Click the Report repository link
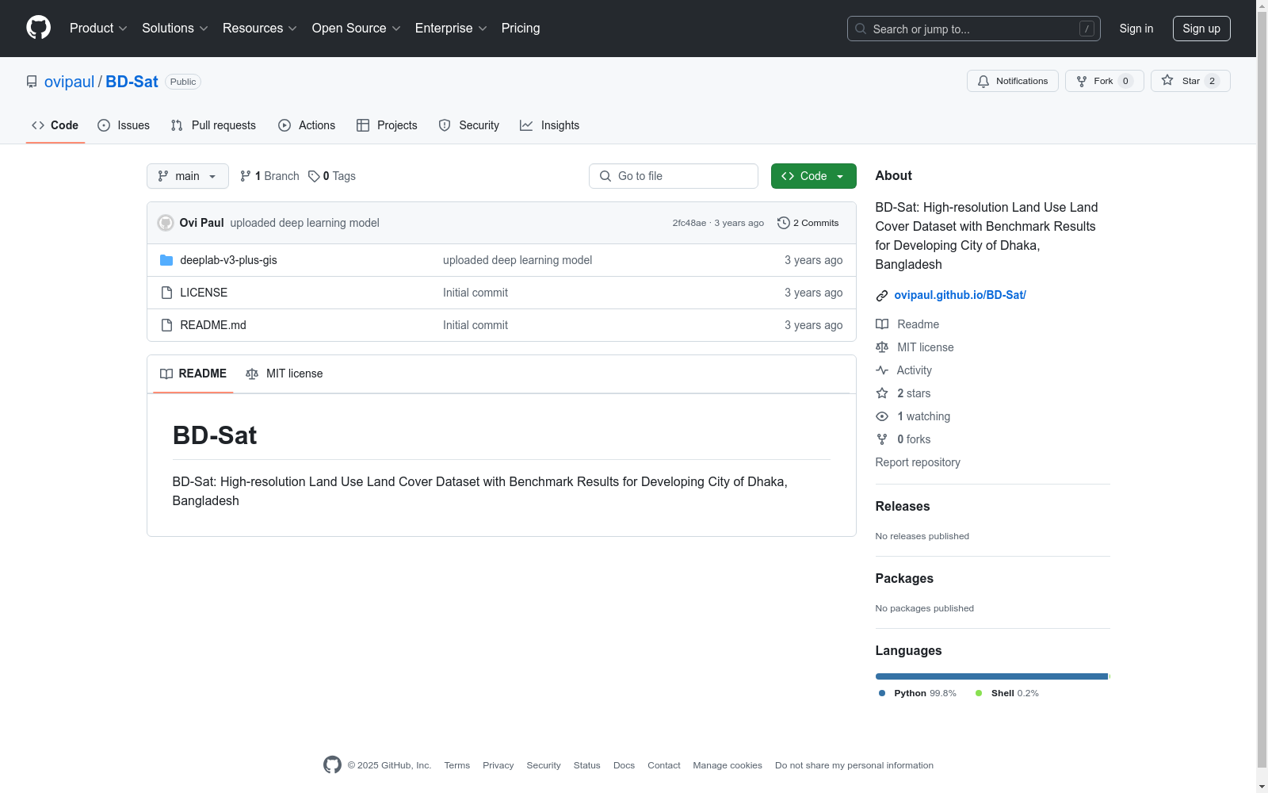 point(918,462)
